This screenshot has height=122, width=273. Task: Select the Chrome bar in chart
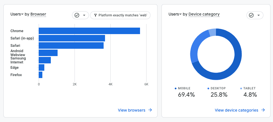pyautogui.click(x=89, y=31)
